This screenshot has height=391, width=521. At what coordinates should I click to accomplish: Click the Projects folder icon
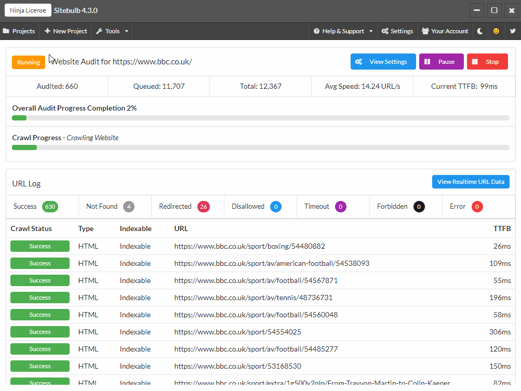point(6,31)
